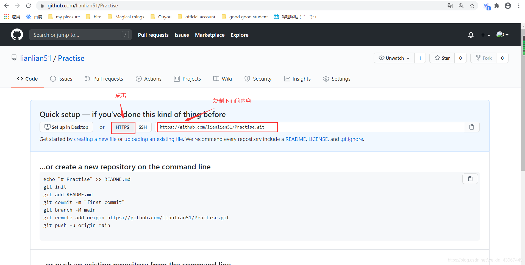Select the HTTPS clone option
This screenshot has height=265, width=525.
point(123,127)
